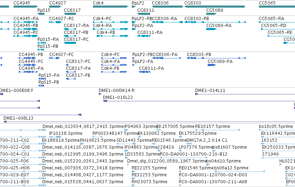Select protein CG8317-PC
Screen dimensions: 295x187
click(67, 65)
